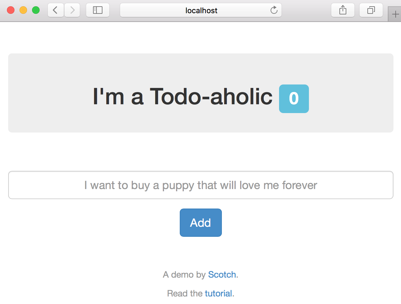Close the Safari window
This screenshot has height=304, width=401.
(x=11, y=10)
